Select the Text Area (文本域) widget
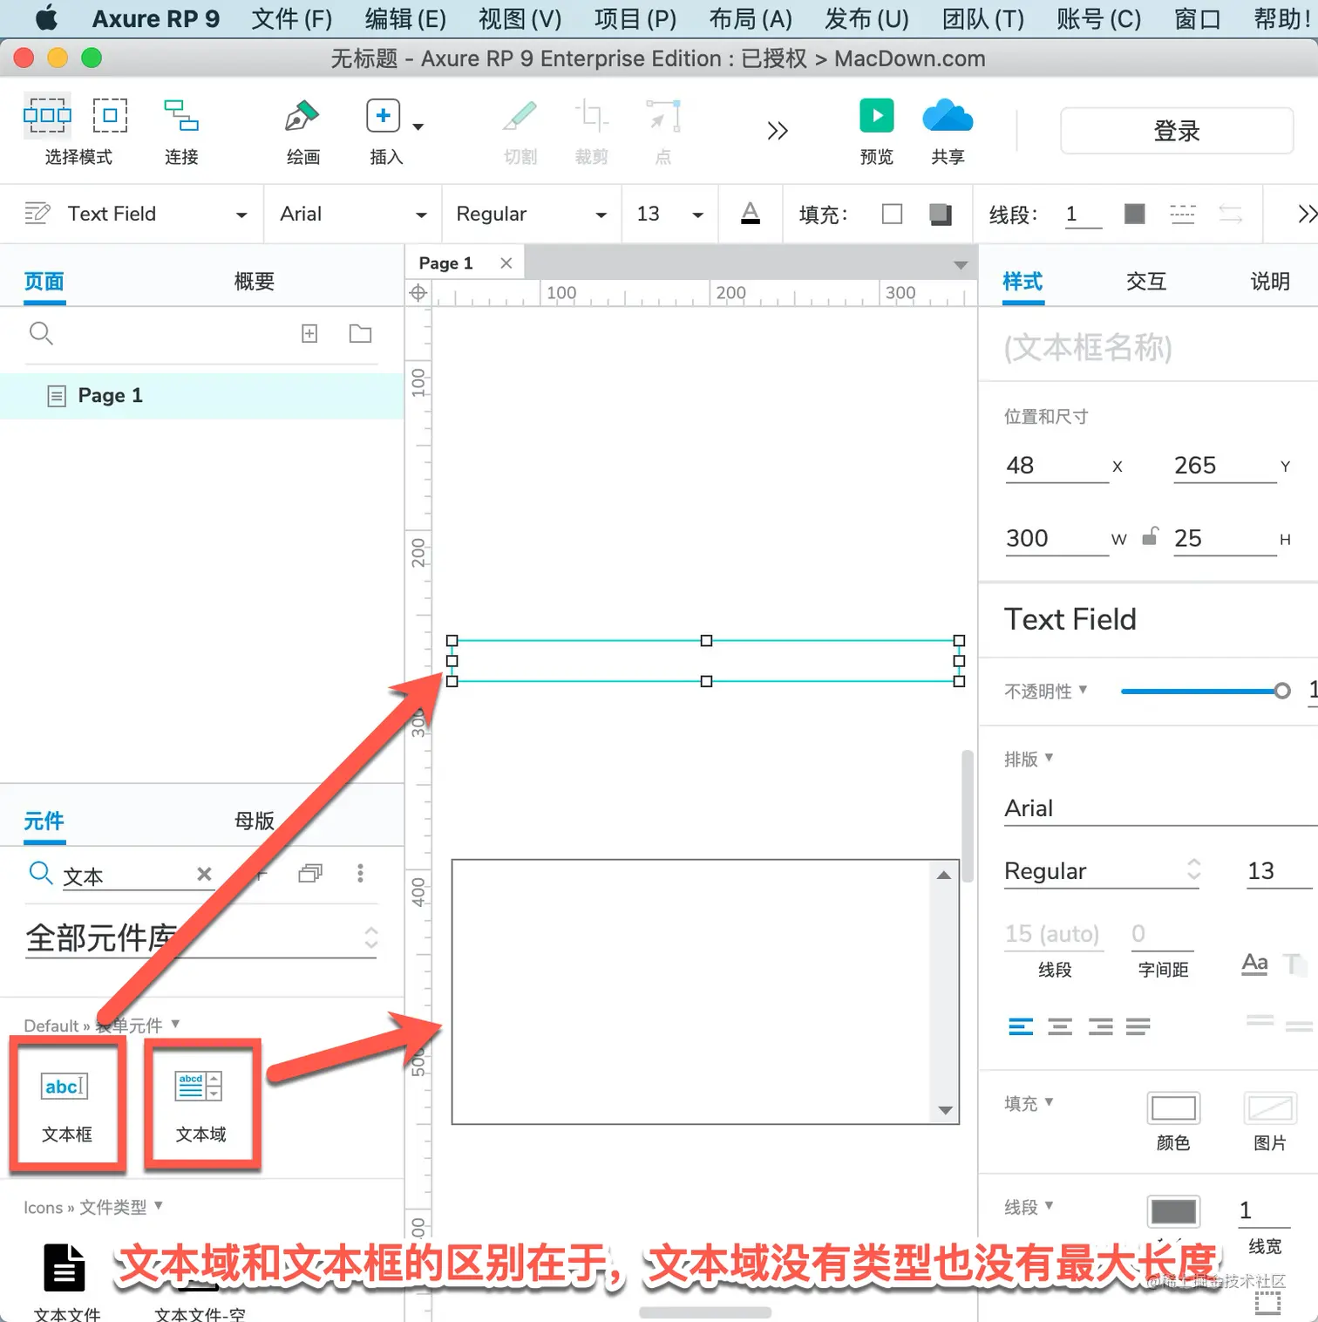Image resolution: width=1318 pixels, height=1322 pixels. click(201, 1105)
